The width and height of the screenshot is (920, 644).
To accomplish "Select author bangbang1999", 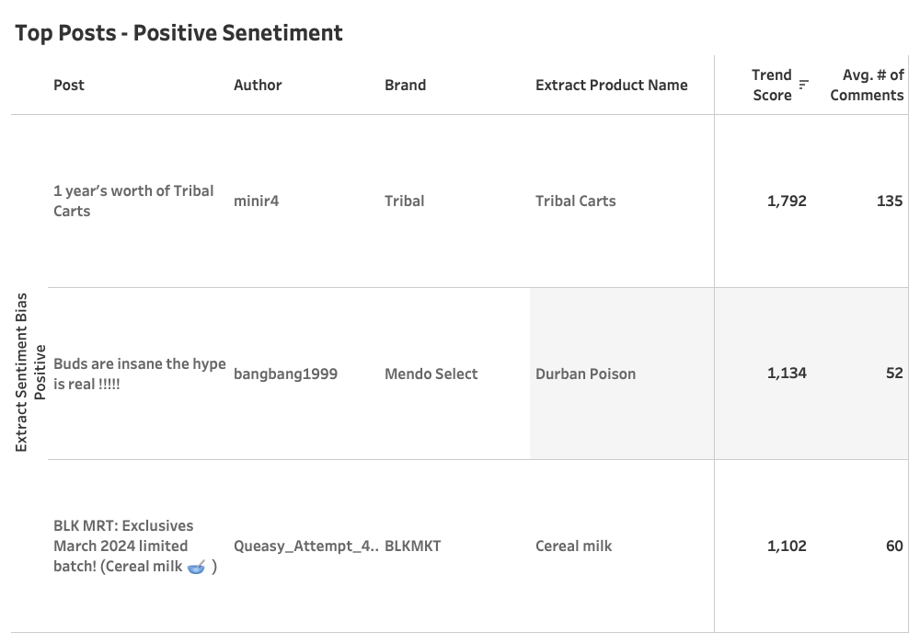I will (285, 374).
